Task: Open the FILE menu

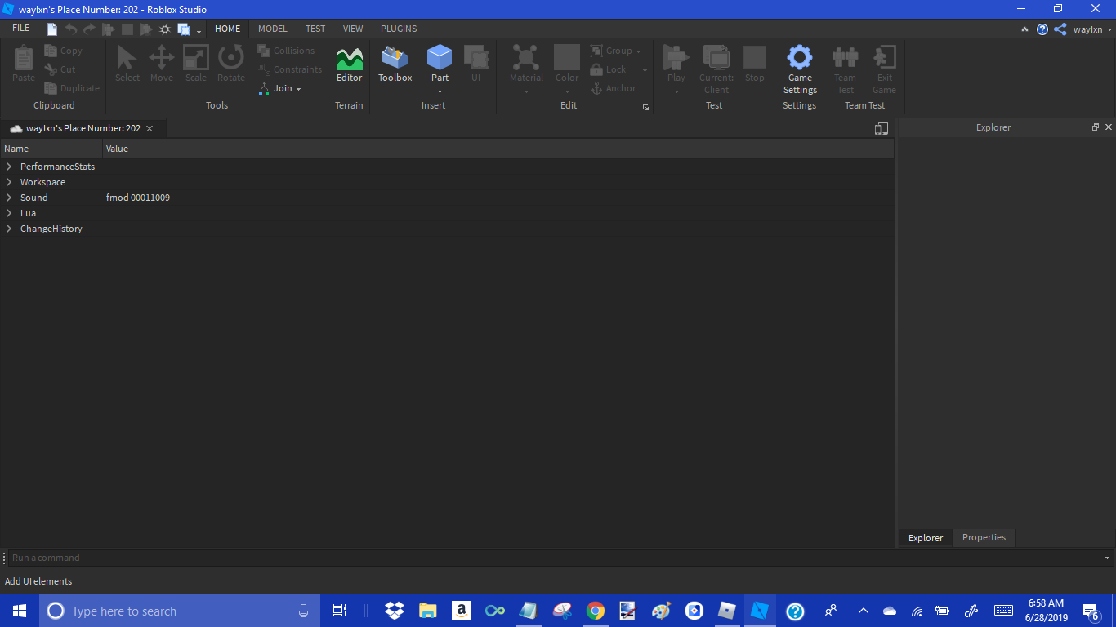Action: pyautogui.click(x=21, y=29)
